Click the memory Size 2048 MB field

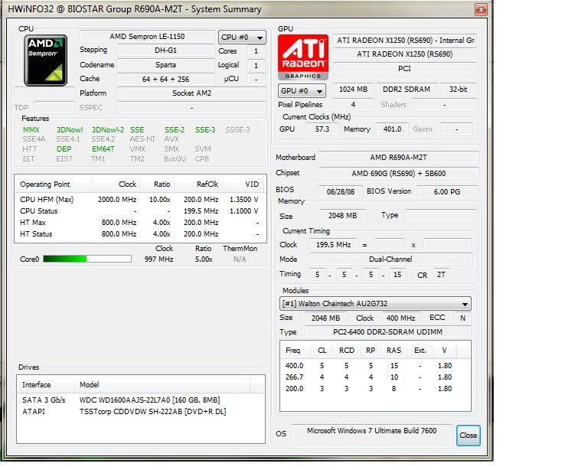coord(342,216)
